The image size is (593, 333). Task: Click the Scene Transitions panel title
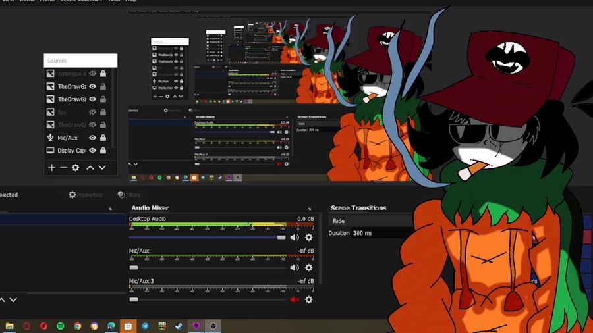[x=358, y=208]
